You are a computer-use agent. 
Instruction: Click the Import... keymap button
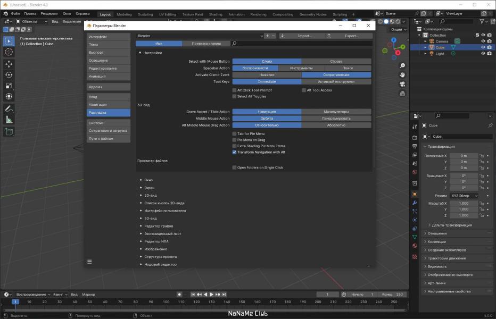(301, 36)
